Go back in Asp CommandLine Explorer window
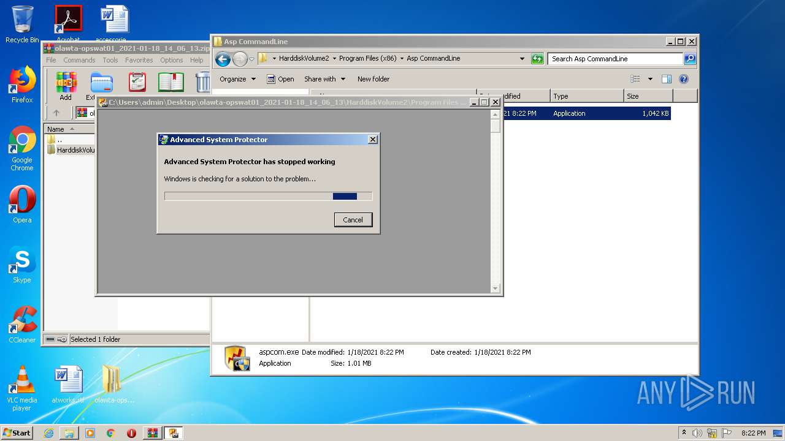The image size is (785, 441). [223, 59]
